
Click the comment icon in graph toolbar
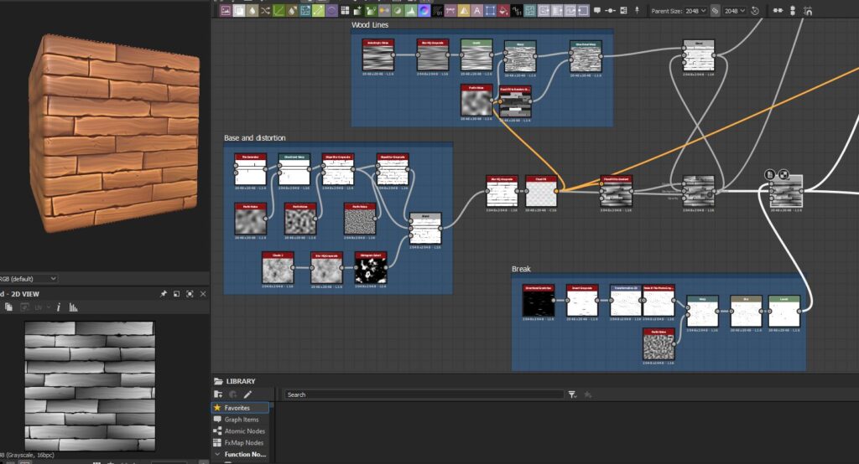(x=596, y=11)
